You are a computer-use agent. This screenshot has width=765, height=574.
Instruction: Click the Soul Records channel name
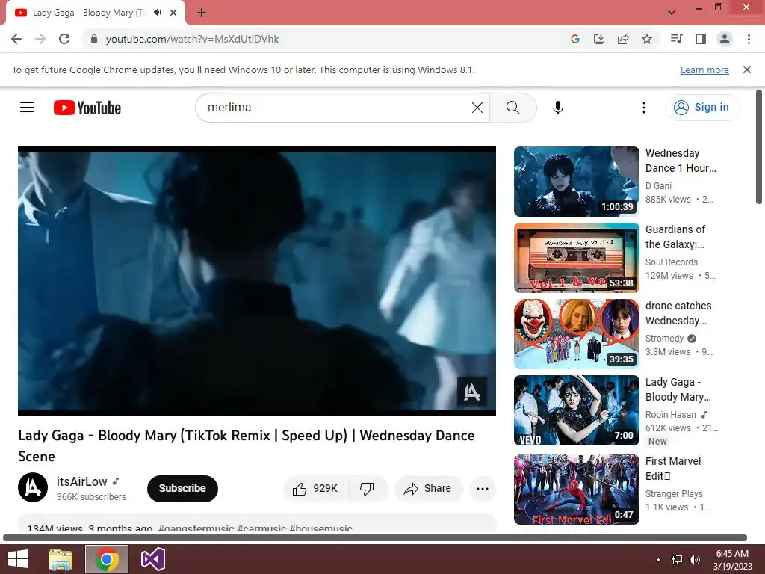click(x=672, y=262)
